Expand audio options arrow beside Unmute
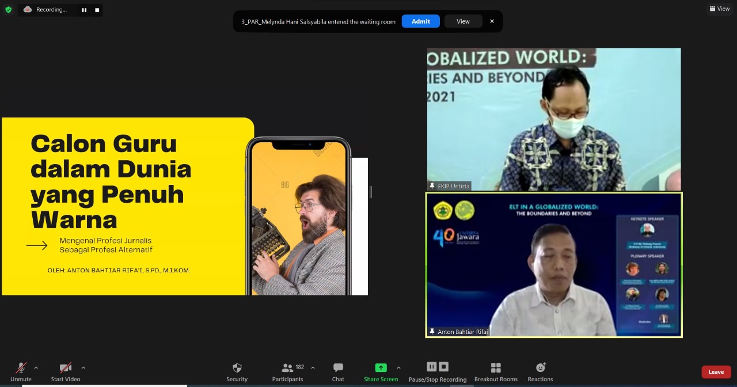The height and width of the screenshot is (387, 737). pos(36,367)
